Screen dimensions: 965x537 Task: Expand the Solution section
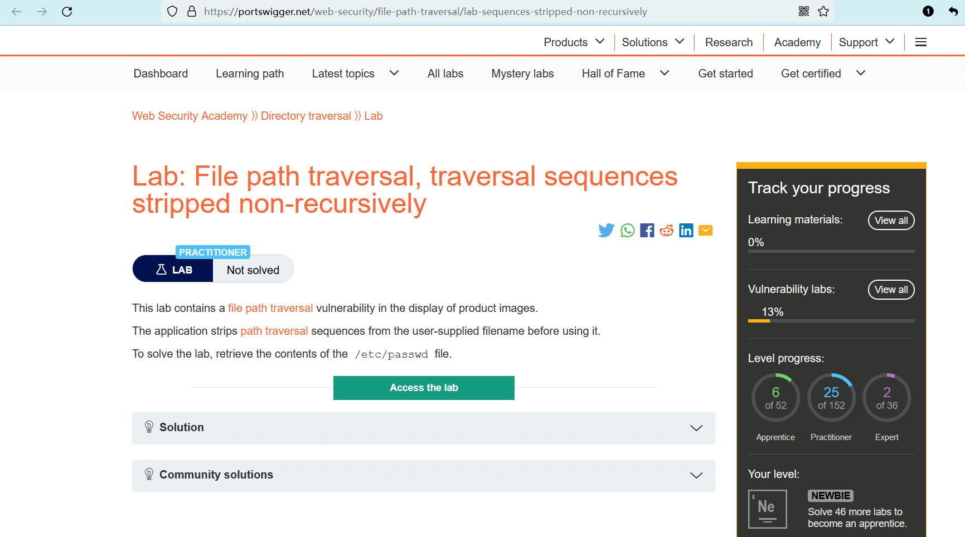(x=424, y=428)
